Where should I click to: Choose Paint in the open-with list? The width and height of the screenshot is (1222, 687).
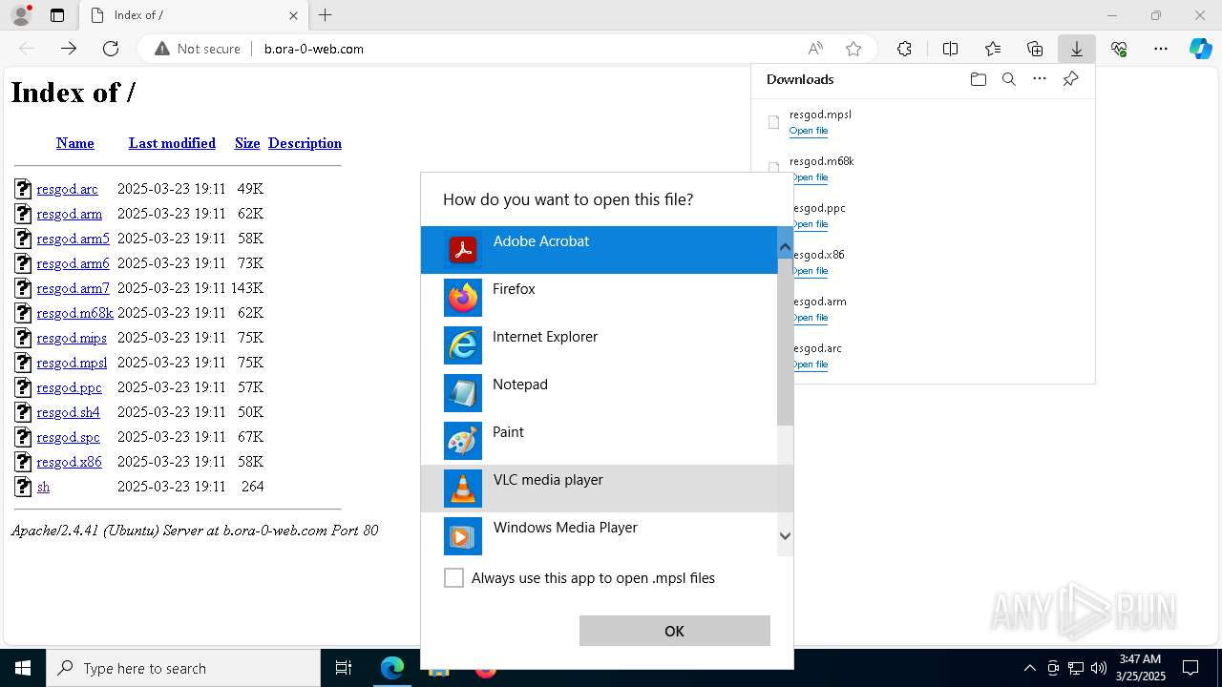600,441
